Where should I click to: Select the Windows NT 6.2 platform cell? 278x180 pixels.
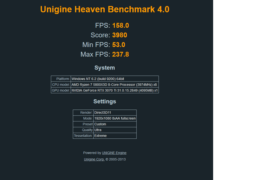[115, 79]
